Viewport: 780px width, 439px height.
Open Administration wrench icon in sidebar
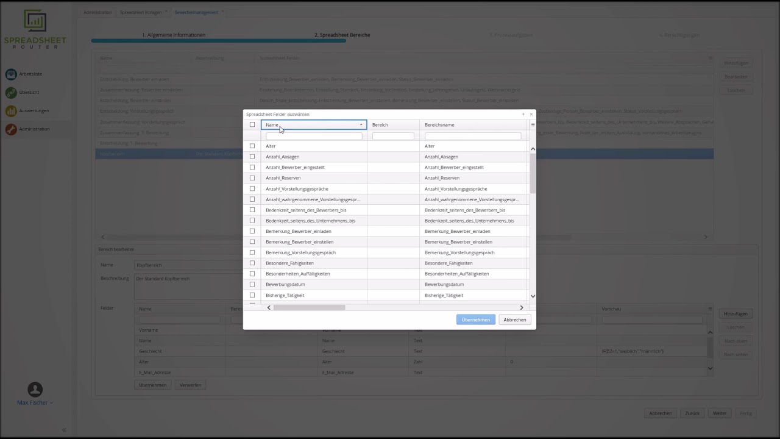pyautogui.click(x=11, y=129)
